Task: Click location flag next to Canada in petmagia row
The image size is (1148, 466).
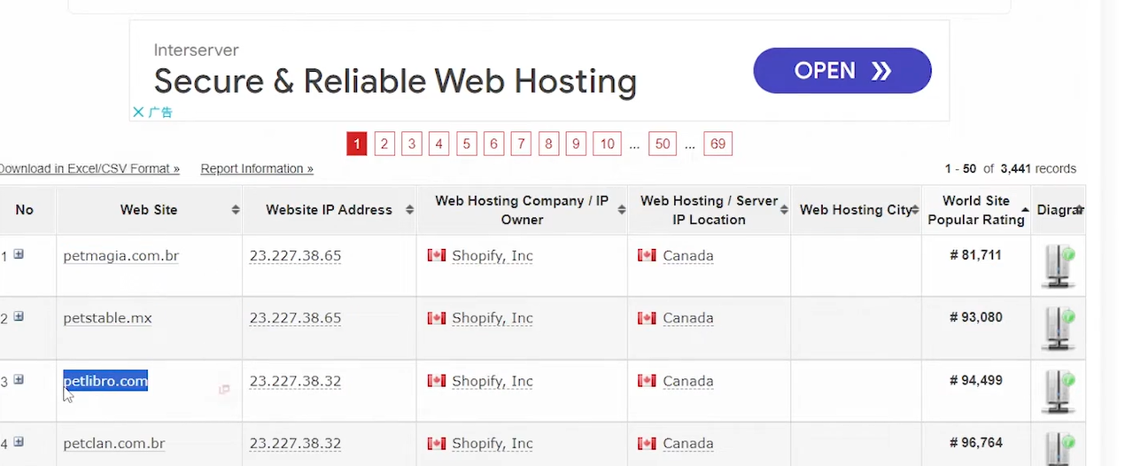Action: click(x=647, y=255)
